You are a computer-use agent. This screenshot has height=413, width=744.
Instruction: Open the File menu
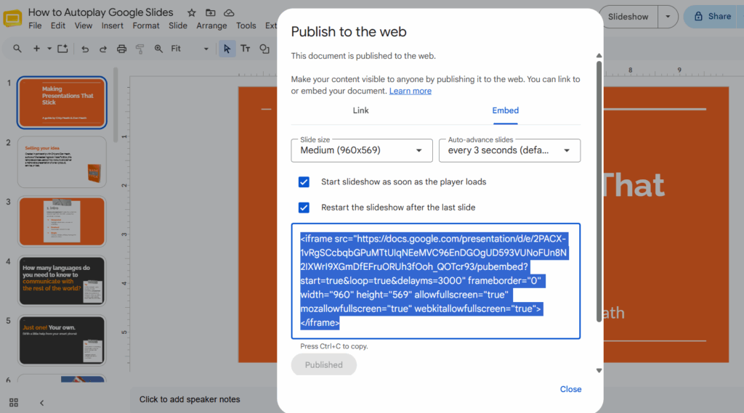click(35, 25)
